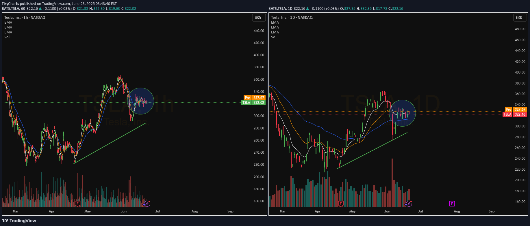Click the Sep label on 1h chart time axis
Image resolution: width=530 pixels, height=226 pixels.
(230, 211)
